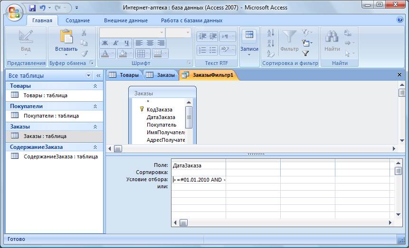
Task: Collapse the navigation pane with double chevron
Action: pyautogui.click(x=98, y=75)
